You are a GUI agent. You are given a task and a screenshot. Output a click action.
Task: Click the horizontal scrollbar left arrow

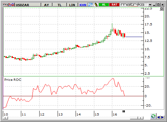(x=5, y=118)
